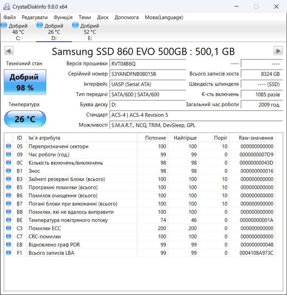Click raw value 0004108A973C
The width and height of the screenshot is (287, 295).
[256, 253]
